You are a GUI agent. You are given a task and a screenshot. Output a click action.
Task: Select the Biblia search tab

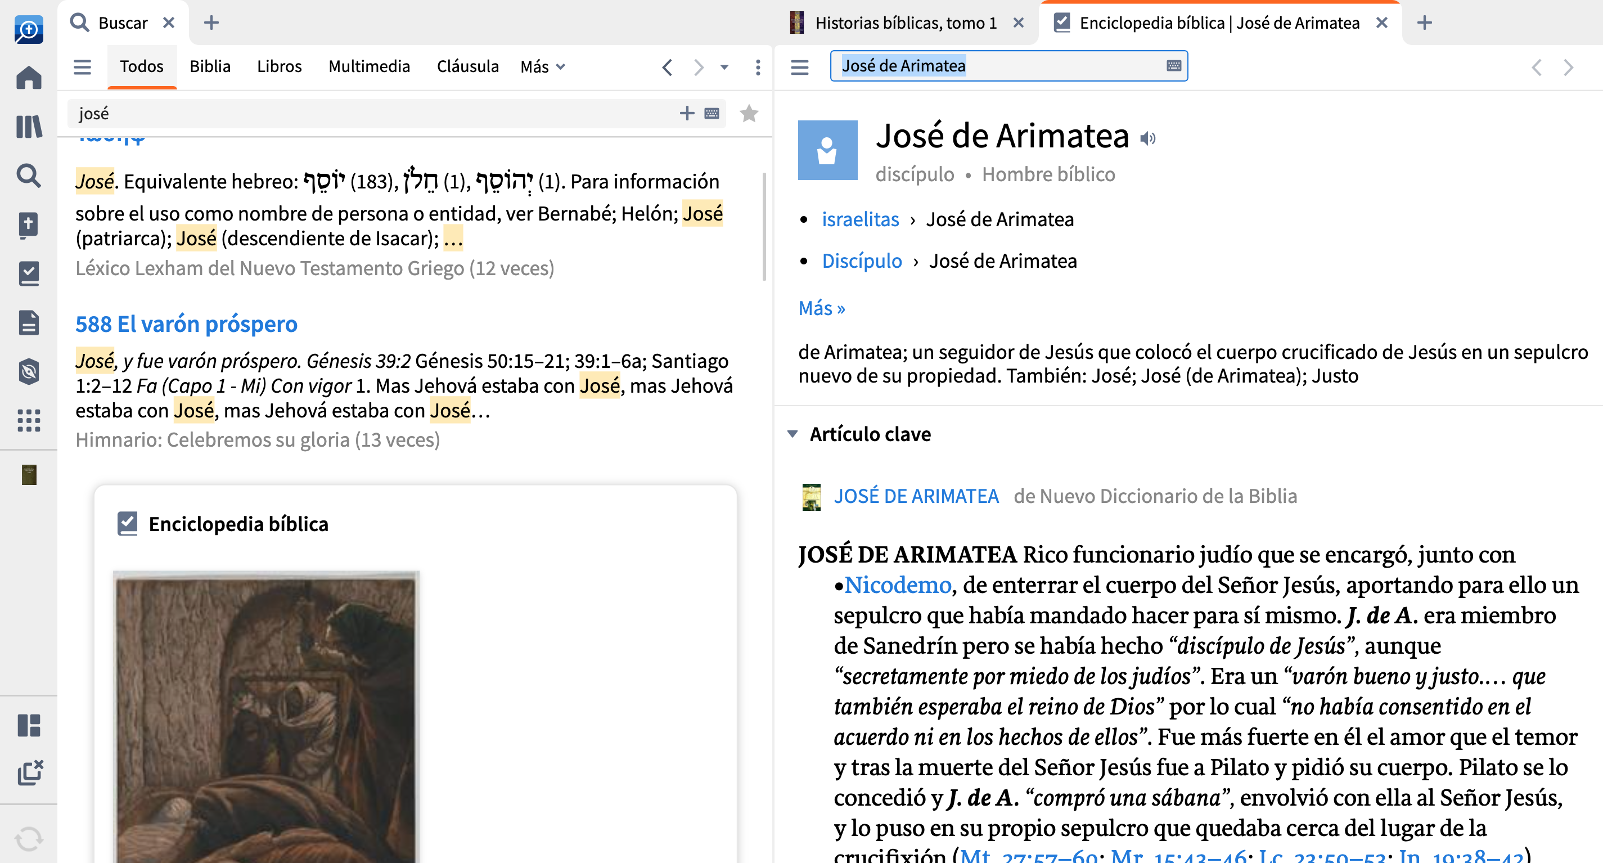(x=210, y=66)
